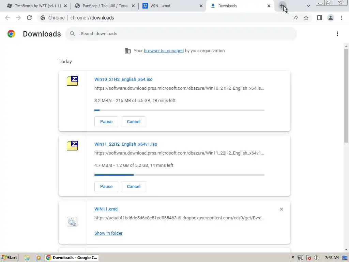
Task: Remove WIN11.cmd from the list
Action: [281, 209]
